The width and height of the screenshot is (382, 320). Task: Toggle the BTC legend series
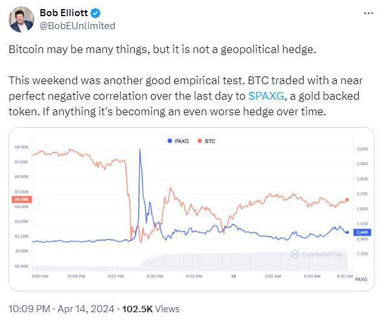coord(207,141)
